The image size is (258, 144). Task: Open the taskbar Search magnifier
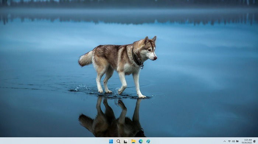point(118,141)
